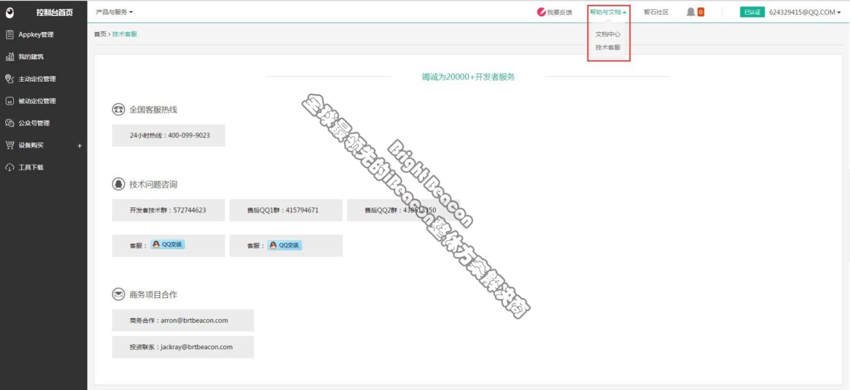Click the Appkey管理 document icon
The width and height of the screenshot is (850, 390).
click(10, 34)
